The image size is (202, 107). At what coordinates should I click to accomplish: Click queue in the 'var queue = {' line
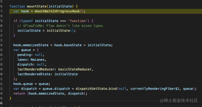[26, 50]
